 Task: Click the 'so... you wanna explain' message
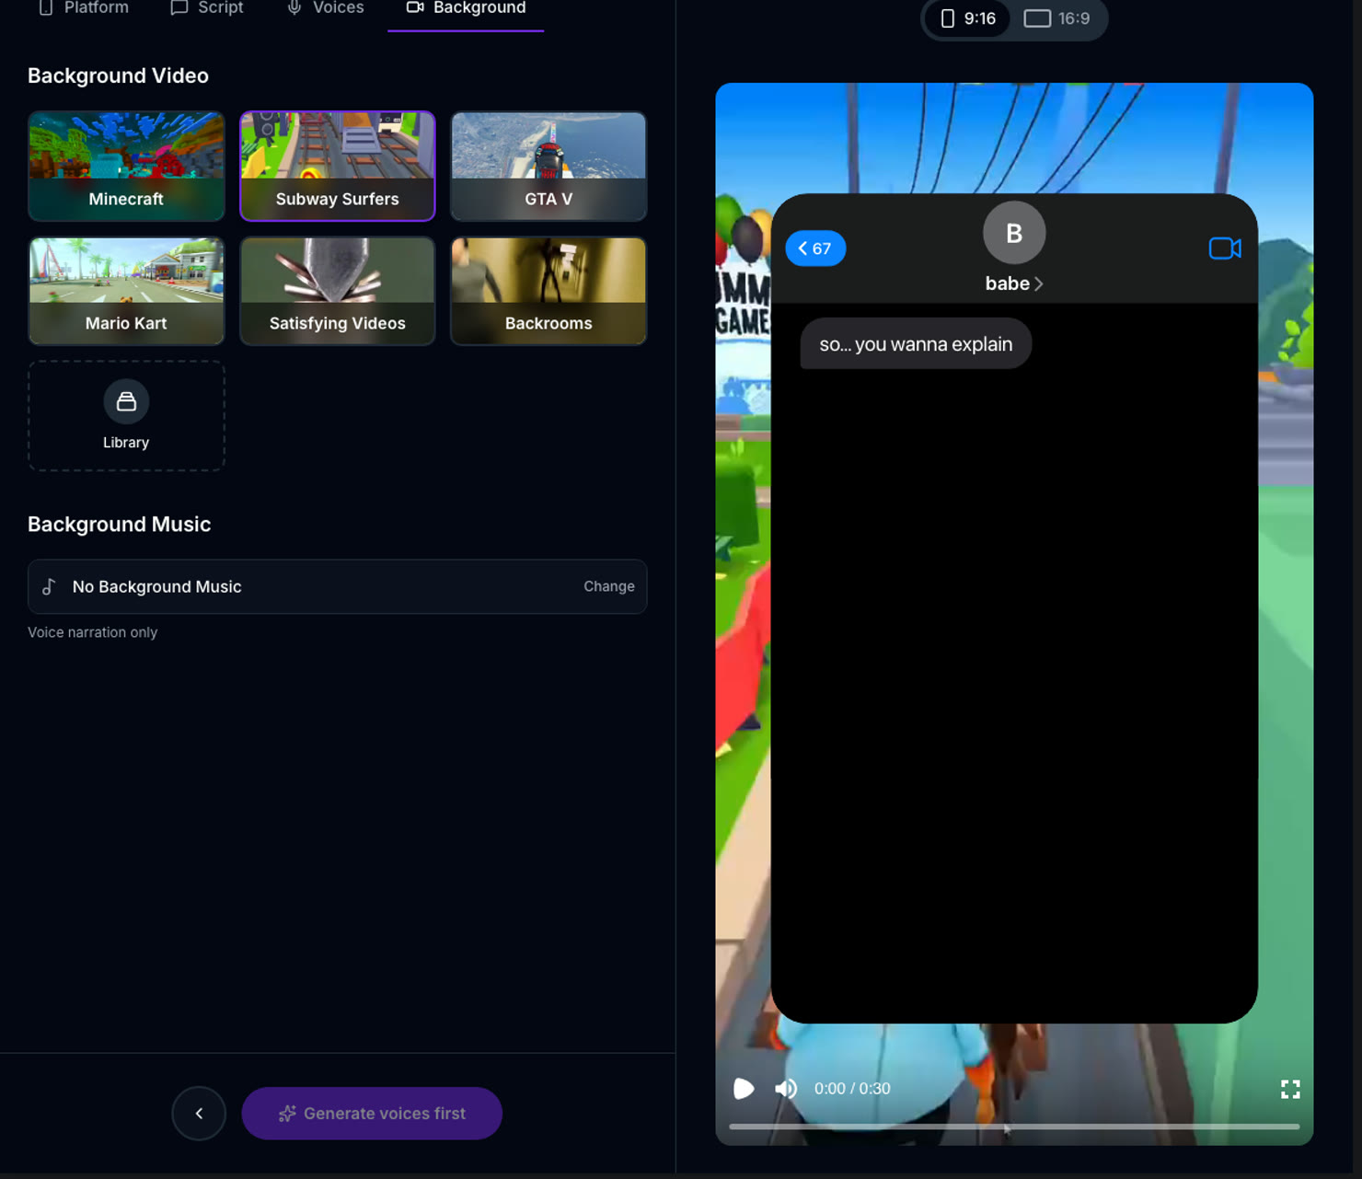[916, 344]
